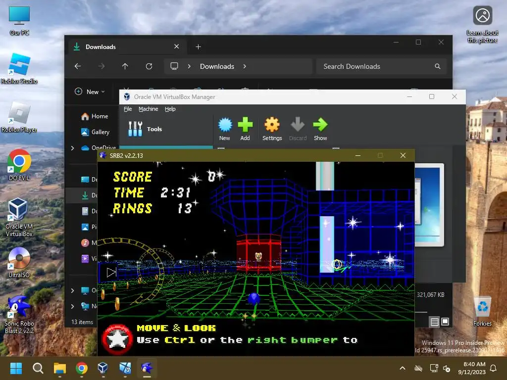Open the Forkies recycle bin icon
507x380 pixels.
click(482, 311)
